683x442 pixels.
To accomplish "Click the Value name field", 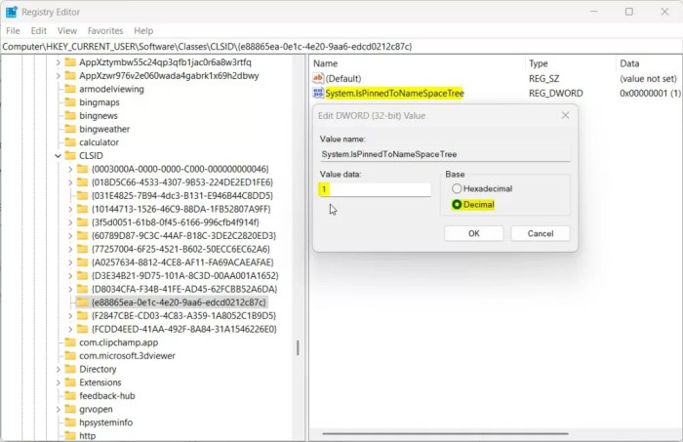I will click(445, 154).
